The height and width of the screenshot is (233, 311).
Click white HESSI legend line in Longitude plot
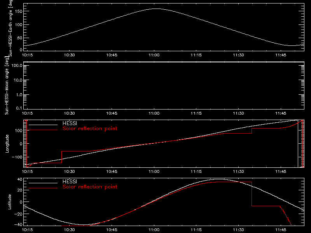pyautogui.click(x=43, y=125)
